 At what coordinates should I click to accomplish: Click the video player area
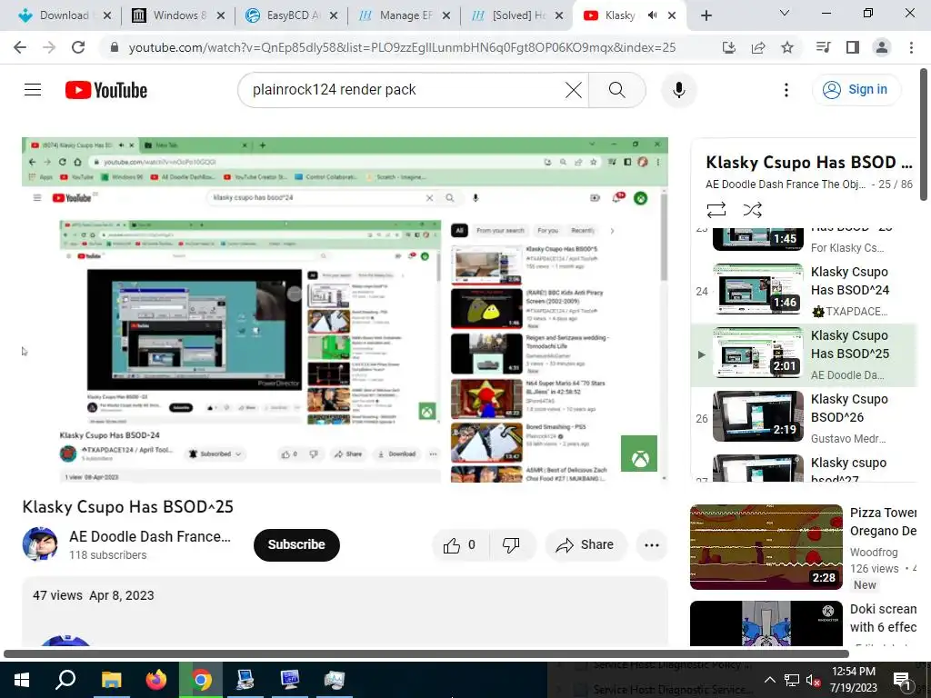[345, 309]
